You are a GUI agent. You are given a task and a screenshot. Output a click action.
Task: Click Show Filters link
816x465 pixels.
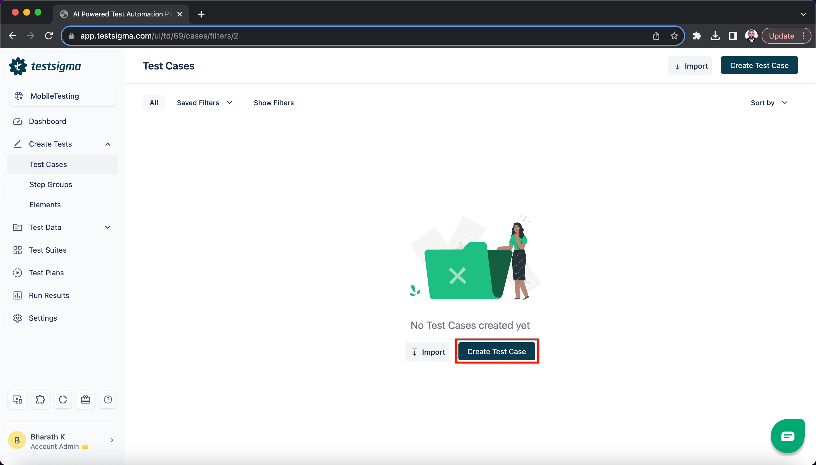tap(273, 103)
